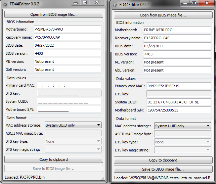This screenshot has height=184, width=216.
Task: Open from BIOS image file in left window
Action: coord(54,14)
